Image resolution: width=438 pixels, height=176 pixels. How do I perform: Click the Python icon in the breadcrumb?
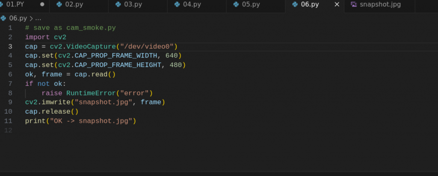coord(3,18)
